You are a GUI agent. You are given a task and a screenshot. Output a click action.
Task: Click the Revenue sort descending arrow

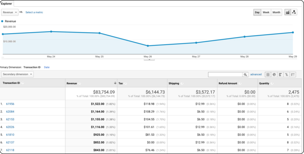click(x=115, y=83)
